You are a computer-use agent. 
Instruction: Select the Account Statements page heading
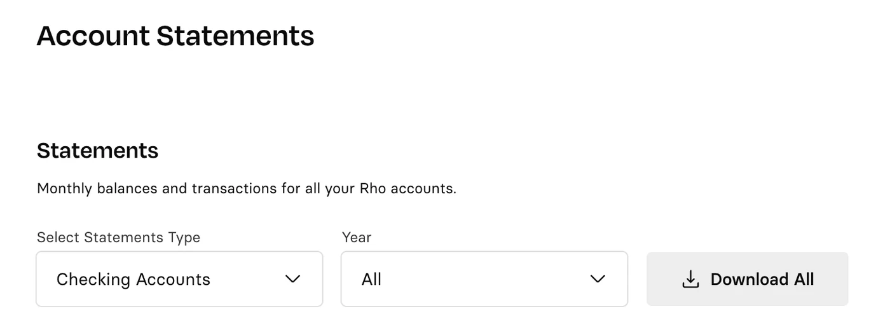(175, 36)
